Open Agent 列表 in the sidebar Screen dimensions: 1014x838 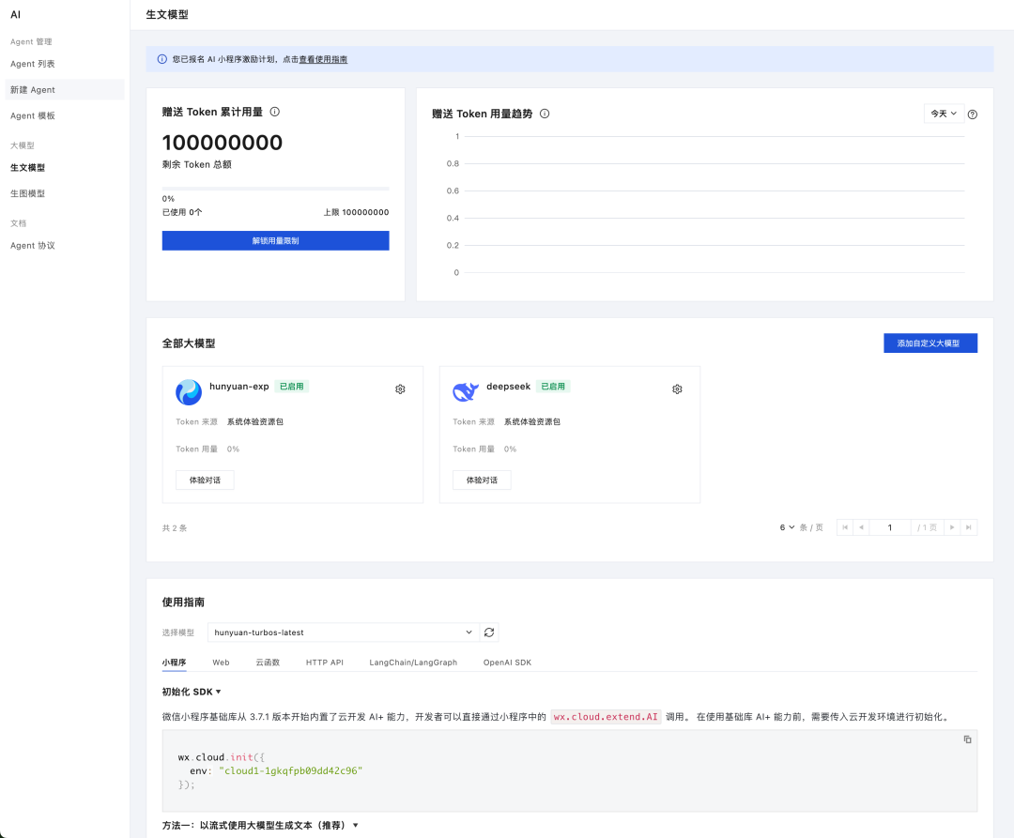pos(65,64)
